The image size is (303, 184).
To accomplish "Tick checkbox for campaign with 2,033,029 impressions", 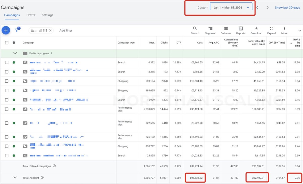I will [7, 109].
